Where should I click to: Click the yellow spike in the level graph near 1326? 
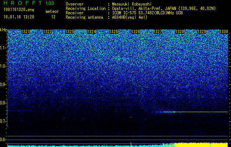click(x=131, y=144)
